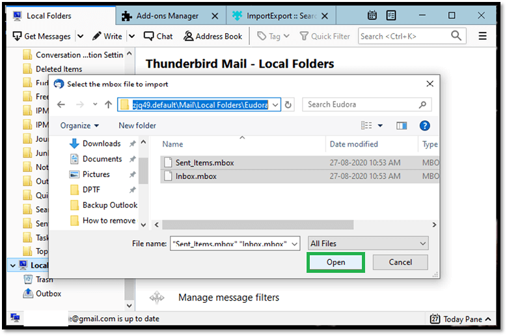
Task: Open Chat in Thunderbird toolbar
Action: coord(158,36)
